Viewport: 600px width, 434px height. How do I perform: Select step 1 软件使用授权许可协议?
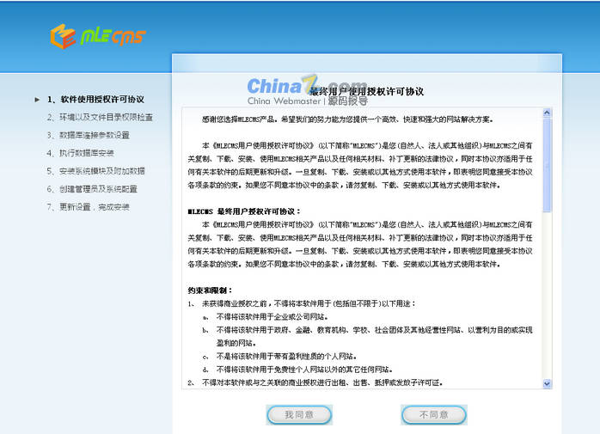point(95,100)
